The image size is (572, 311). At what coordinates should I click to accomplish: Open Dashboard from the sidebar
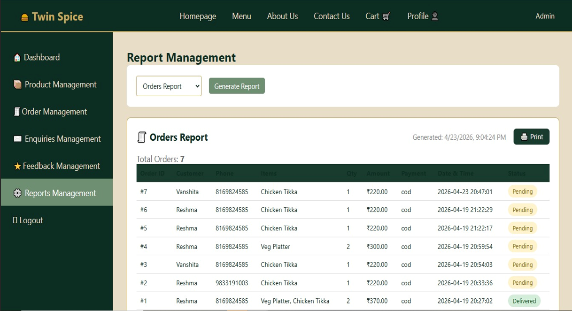(x=56, y=57)
